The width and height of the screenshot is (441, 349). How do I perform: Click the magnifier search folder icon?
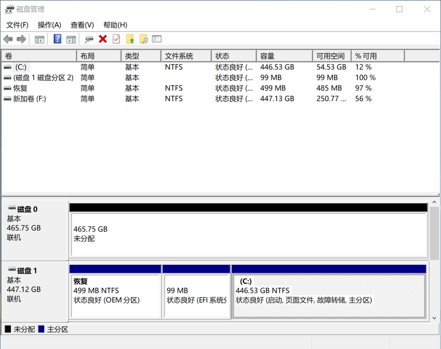click(143, 39)
